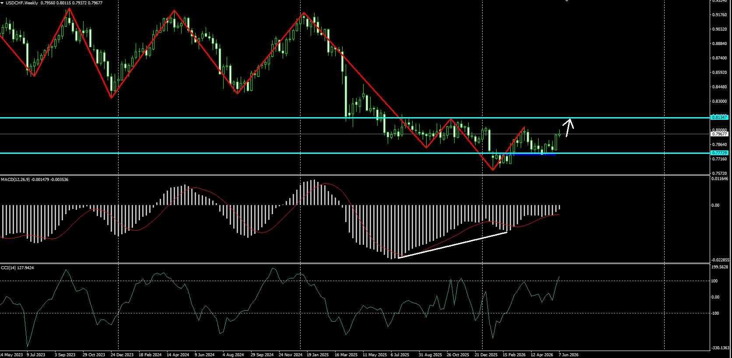Screen dimensions: 732x358
Task: Select the 21 Dec 2025 date label
Action: click(486, 355)
